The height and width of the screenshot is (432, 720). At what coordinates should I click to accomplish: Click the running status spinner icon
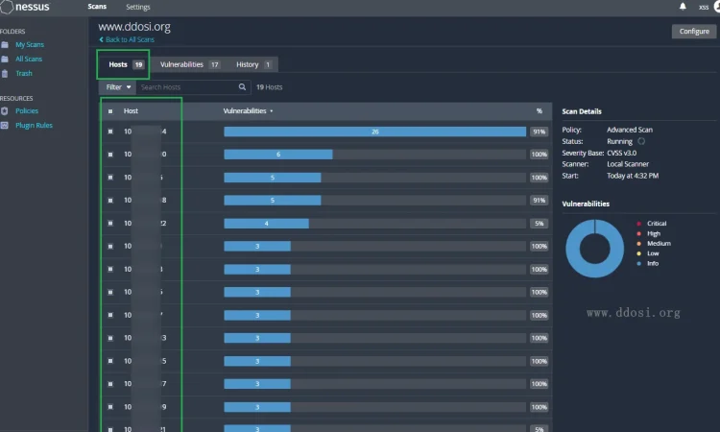641,141
